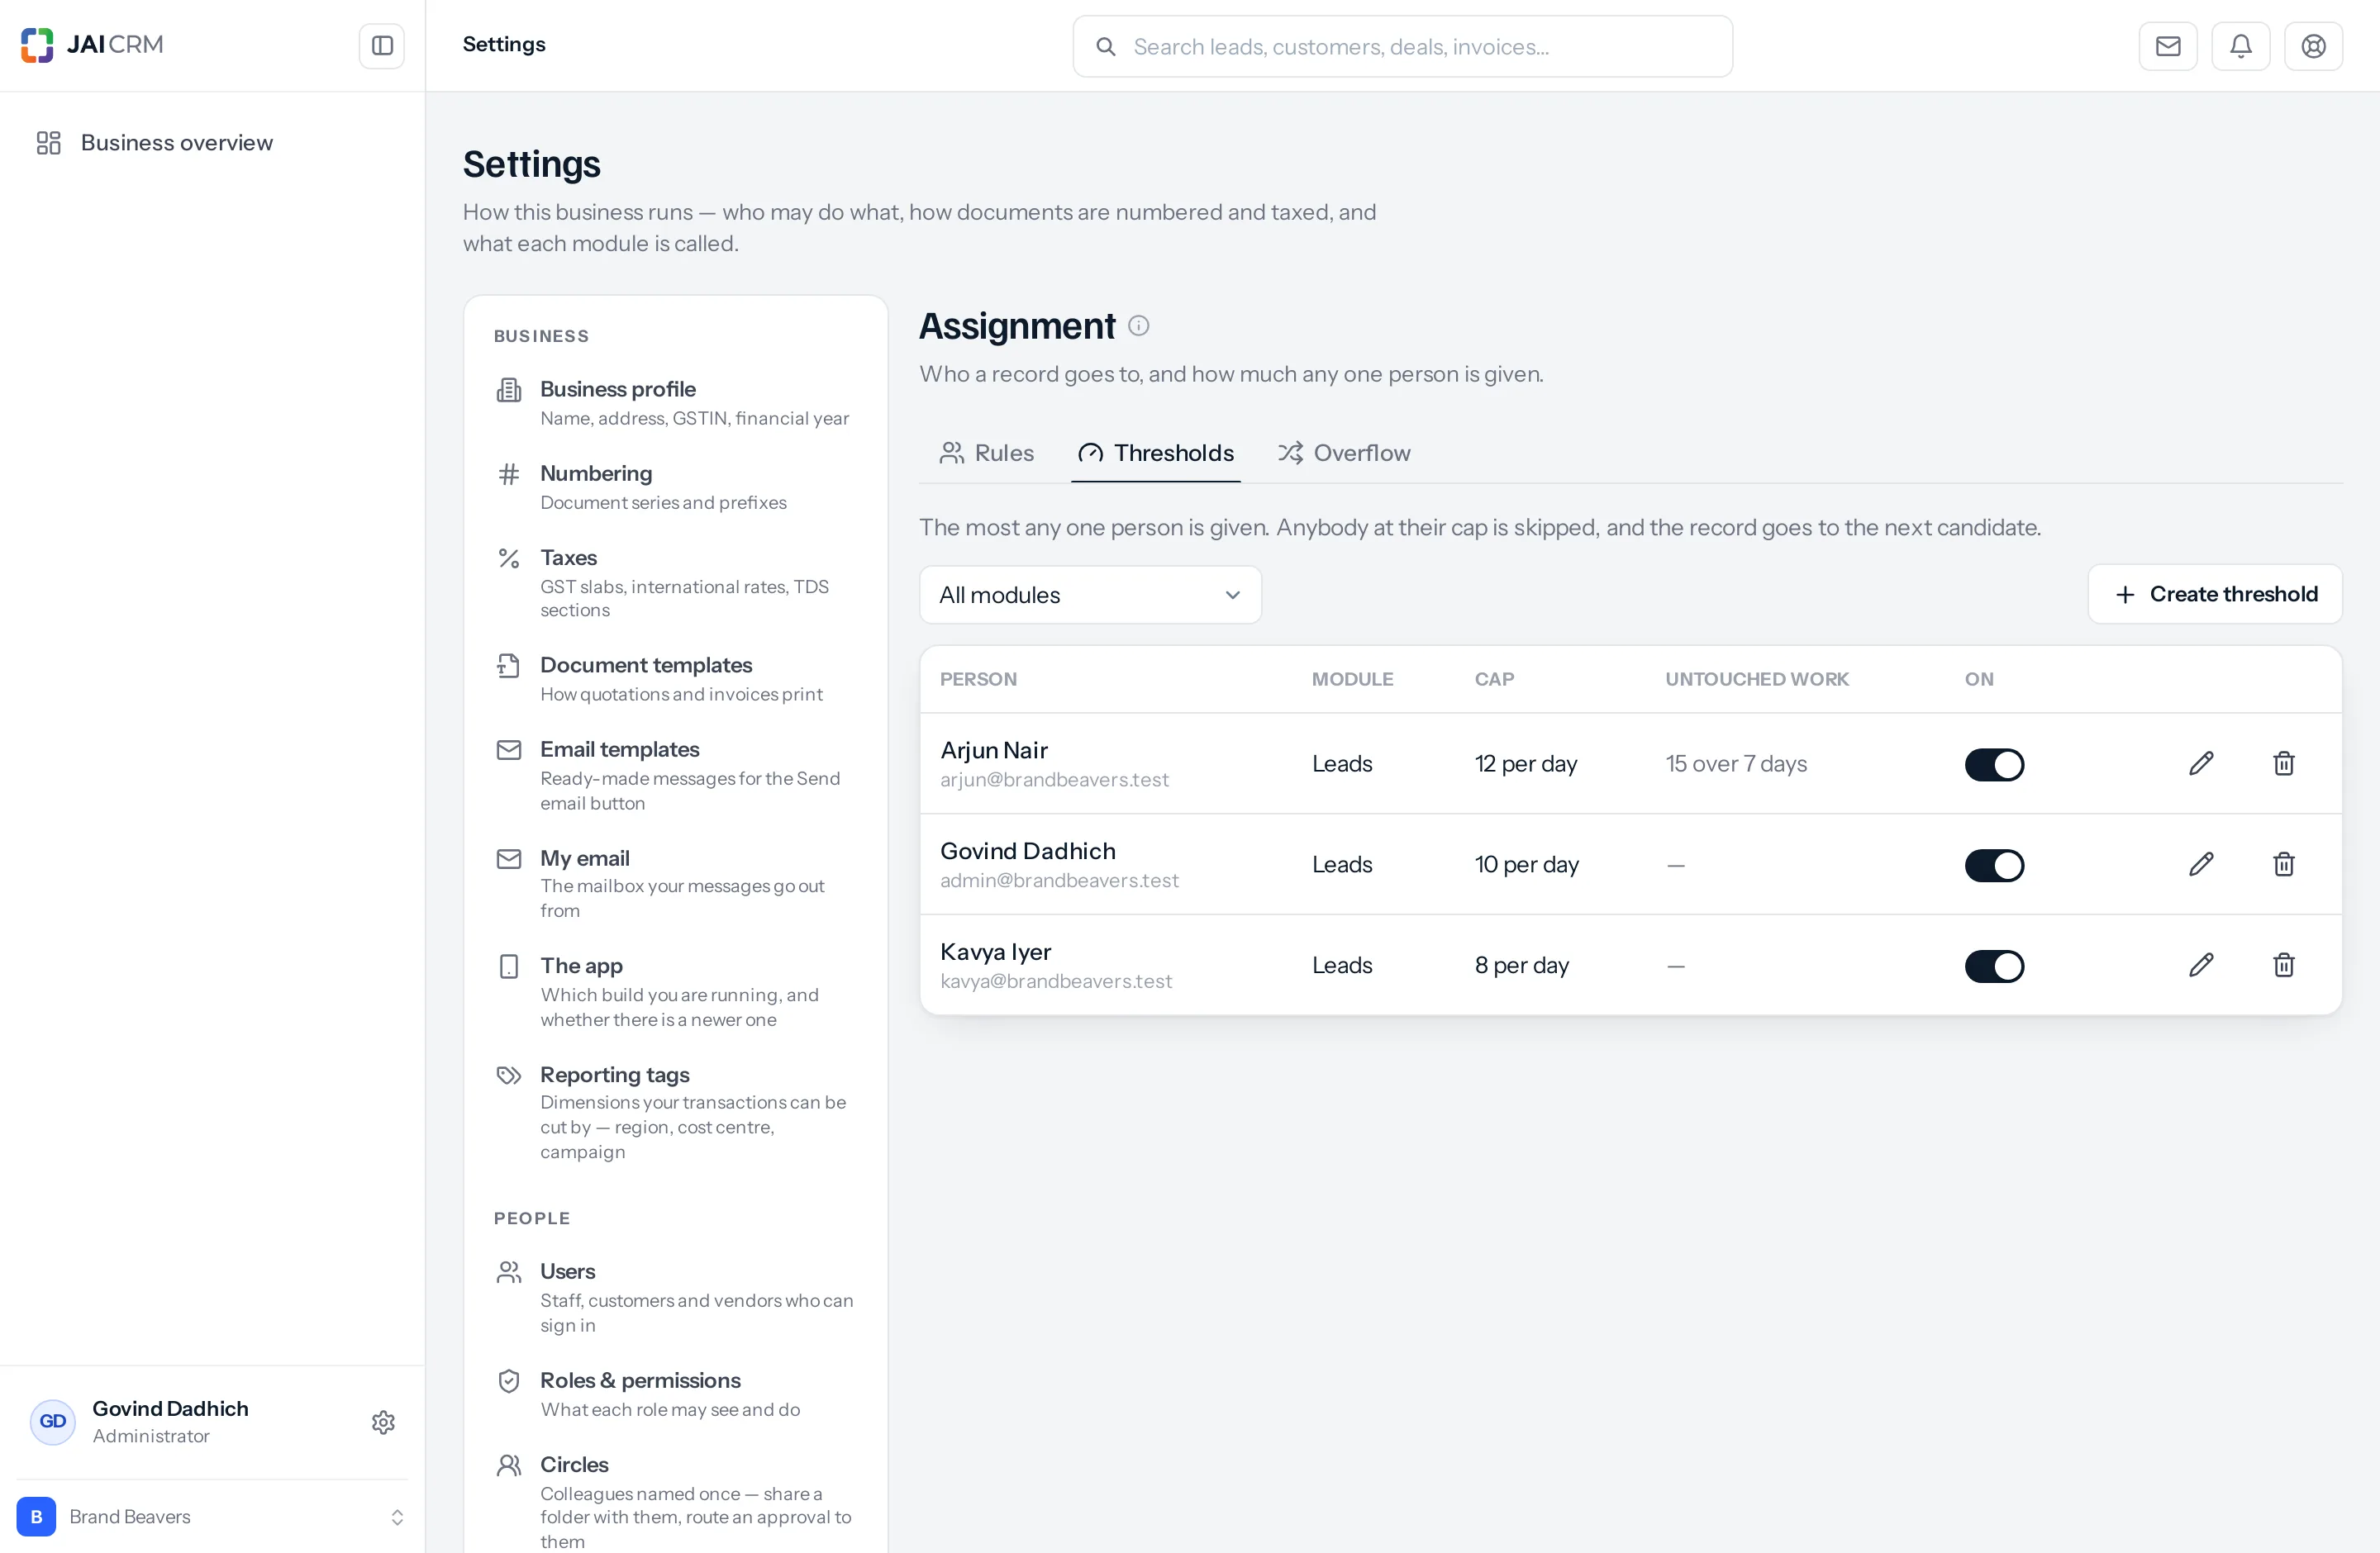Click the info icon beside Assignment
2380x1553 pixels.
tap(1139, 325)
